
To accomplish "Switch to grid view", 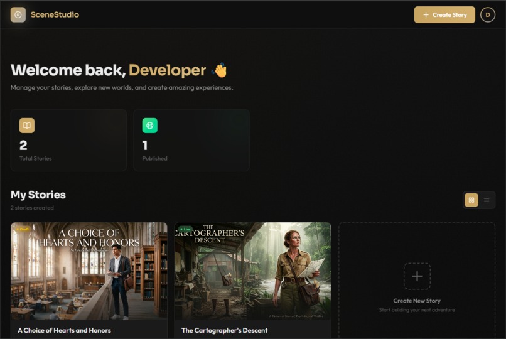I will 471,200.
